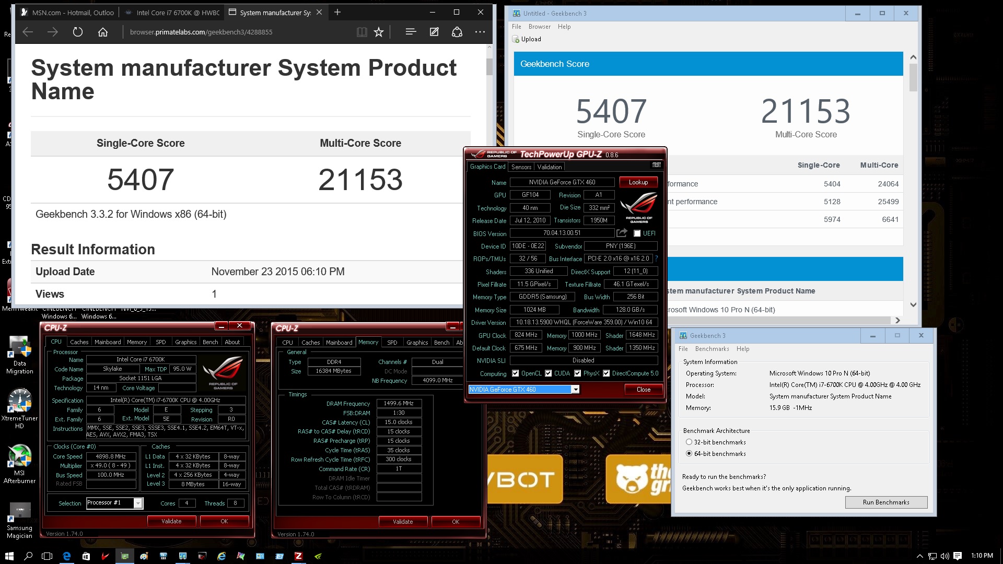Open the Edge Hub panel
Viewport: 1003px width, 564px height.
tap(411, 32)
